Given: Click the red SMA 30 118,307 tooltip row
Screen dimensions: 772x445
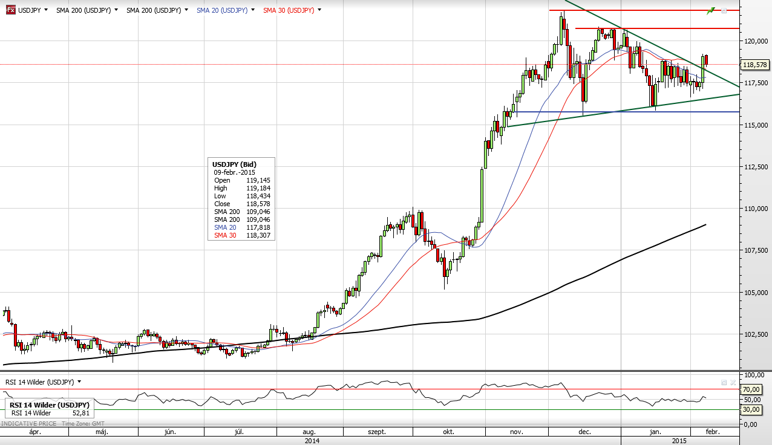Looking at the screenshot, I should pos(242,235).
